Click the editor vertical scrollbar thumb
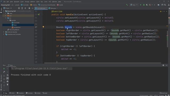The width and height of the screenshot is (170, 96). [167, 39]
